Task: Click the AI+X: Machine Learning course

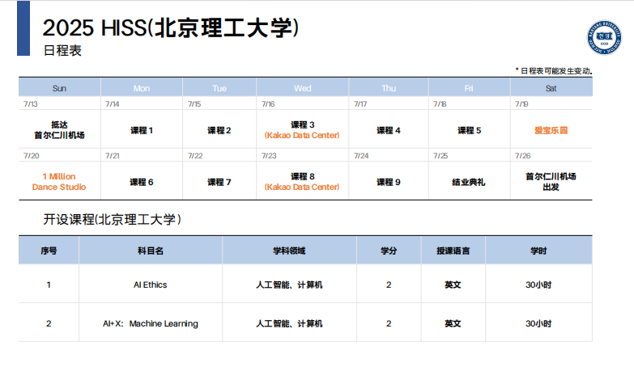Action: pyautogui.click(x=151, y=323)
